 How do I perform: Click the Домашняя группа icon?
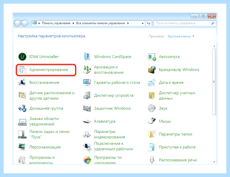tap(22, 108)
